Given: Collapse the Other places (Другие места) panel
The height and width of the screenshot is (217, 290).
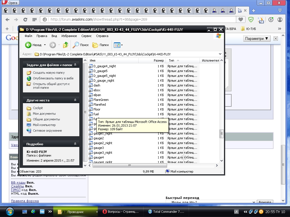Looking at the screenshot, I should pyautogui.click(x=75, y=100).
